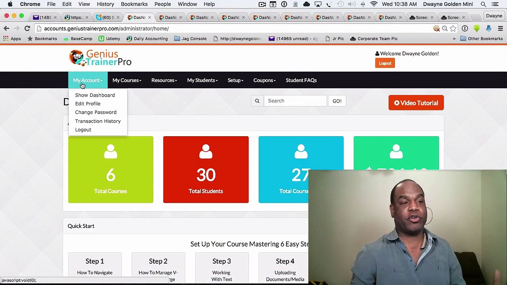Open the Total Courses tile showing 6
507x285 pixels.
click(111, 169)
